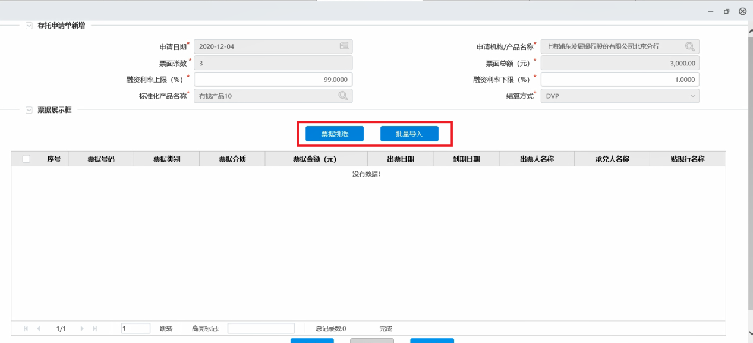
Task: Close the window with X icon
Action: click(x=742, y=11)
